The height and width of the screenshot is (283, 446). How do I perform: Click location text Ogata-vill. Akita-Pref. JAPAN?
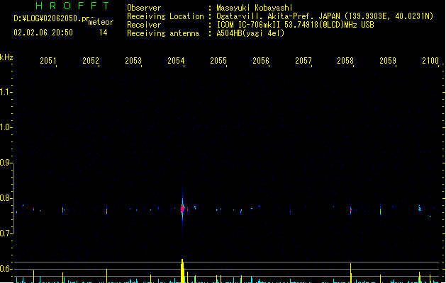tap(278, 16)
